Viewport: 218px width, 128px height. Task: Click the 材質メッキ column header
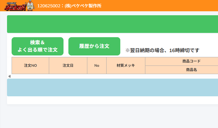coord(126,66)
